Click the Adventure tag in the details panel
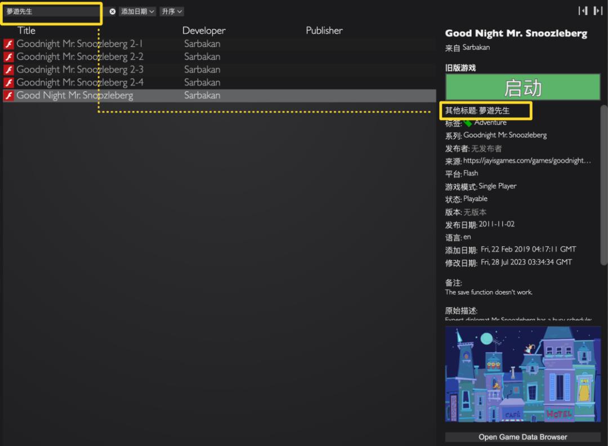This screenshot has height=446, width=608. coord(490,123)
